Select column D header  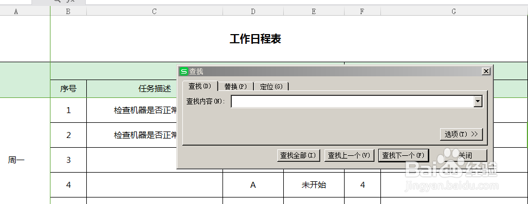[x=253, y=11]
